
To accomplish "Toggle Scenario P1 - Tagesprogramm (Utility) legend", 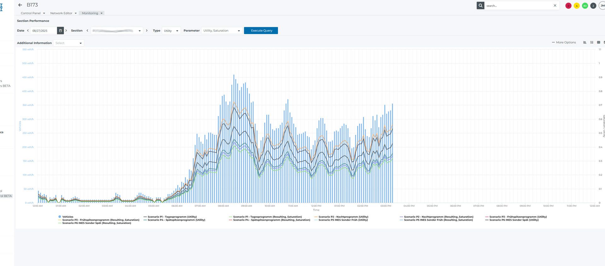I will click(x=172, y=217).
